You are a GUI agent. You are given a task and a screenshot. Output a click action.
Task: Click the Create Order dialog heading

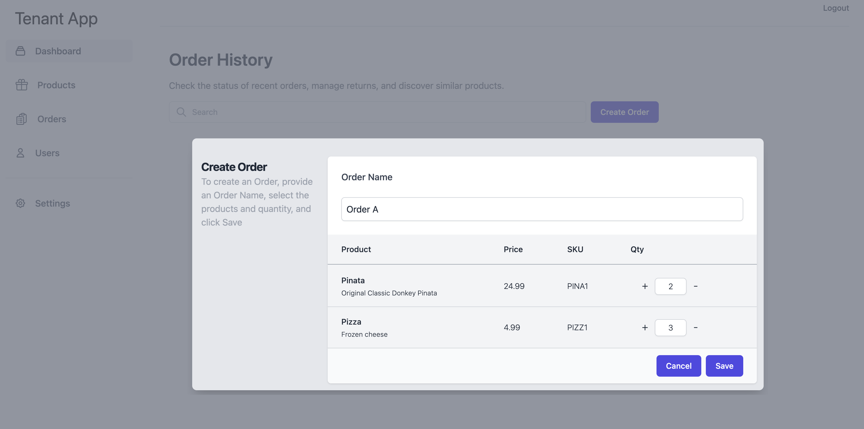click(x=234, y=167)
